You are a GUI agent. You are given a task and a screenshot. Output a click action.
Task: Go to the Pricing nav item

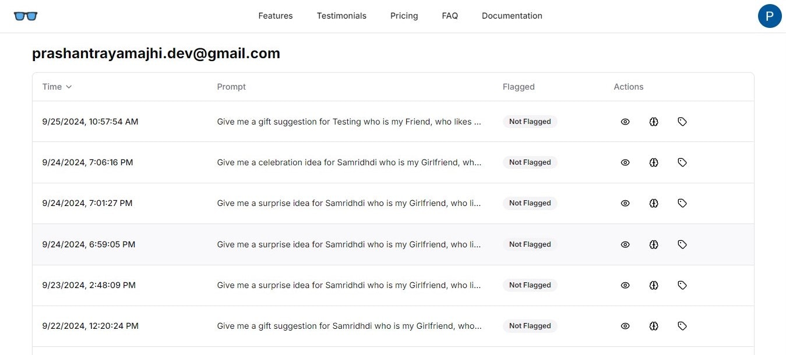tap(404, 16)
